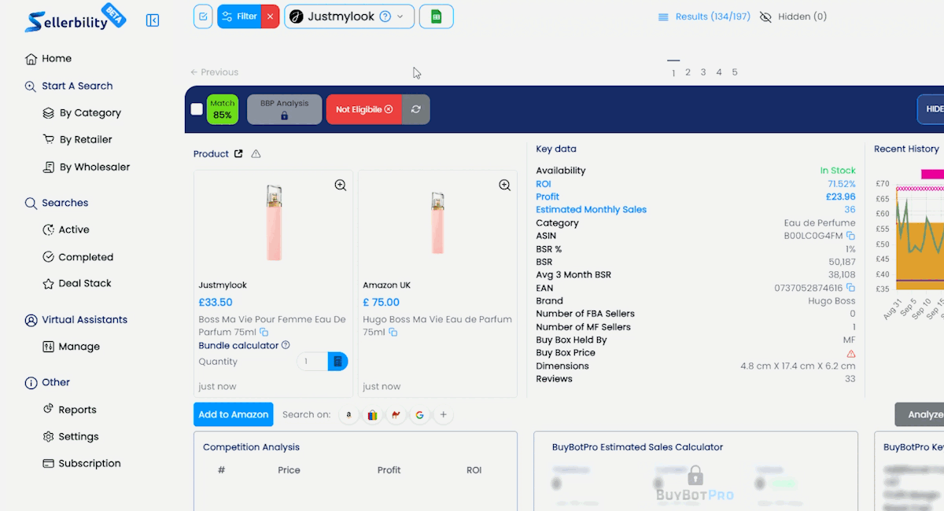
Task: Open the Filter options button
Action: click(239, 17)
